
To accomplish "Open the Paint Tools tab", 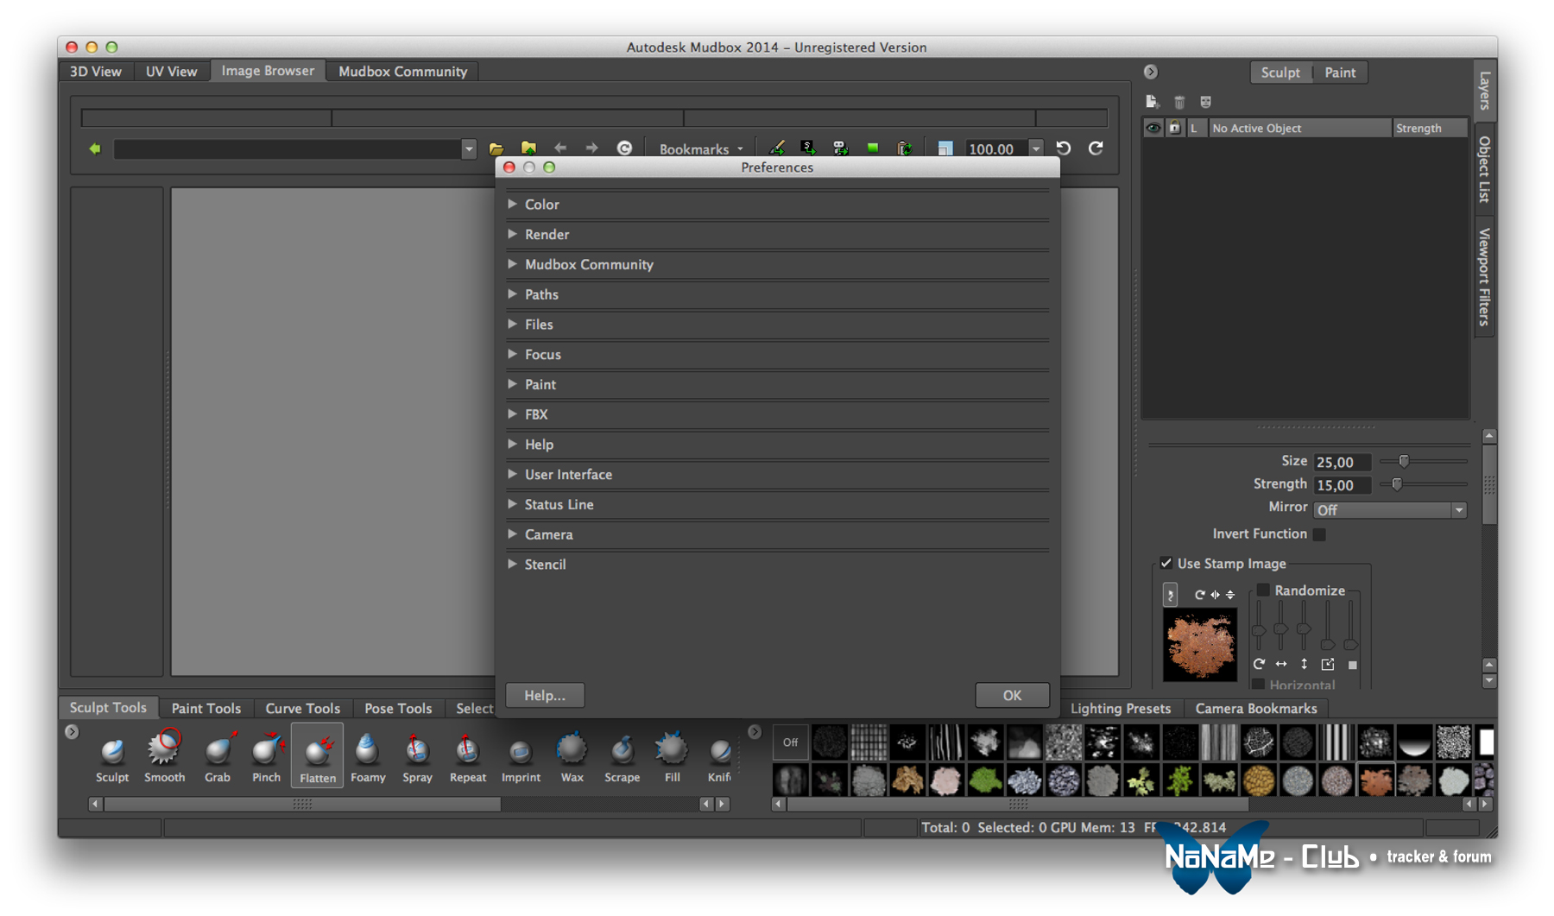I will [x=205, y=708].
